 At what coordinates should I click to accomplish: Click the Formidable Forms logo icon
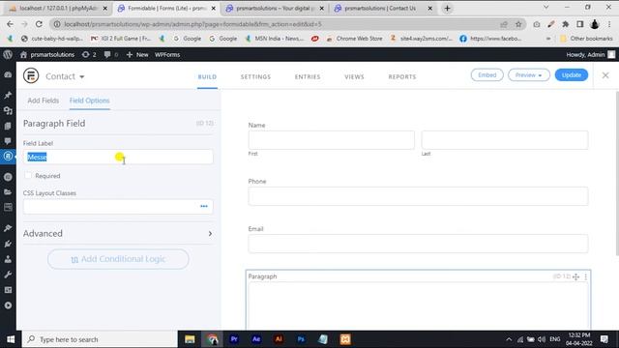tap(31, 75)
